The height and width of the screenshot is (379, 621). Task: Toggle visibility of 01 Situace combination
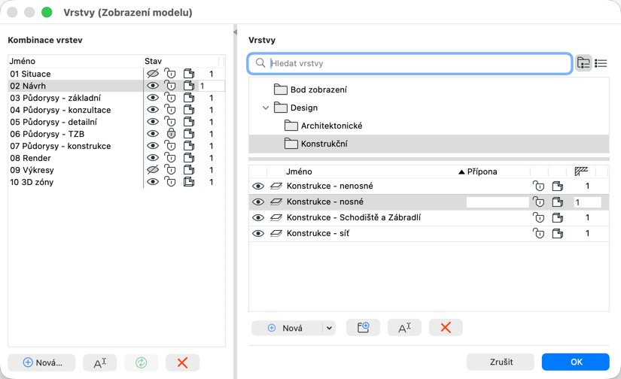153,74
